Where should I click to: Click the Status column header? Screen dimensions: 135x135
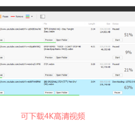(115, 24)
